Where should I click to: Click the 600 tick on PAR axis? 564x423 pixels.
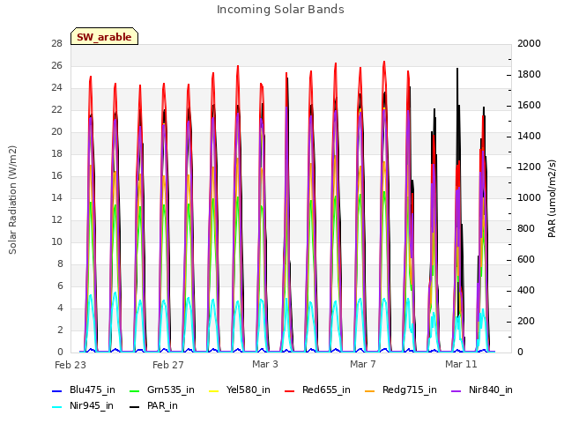pyautogui.click(x=526, y=259)
